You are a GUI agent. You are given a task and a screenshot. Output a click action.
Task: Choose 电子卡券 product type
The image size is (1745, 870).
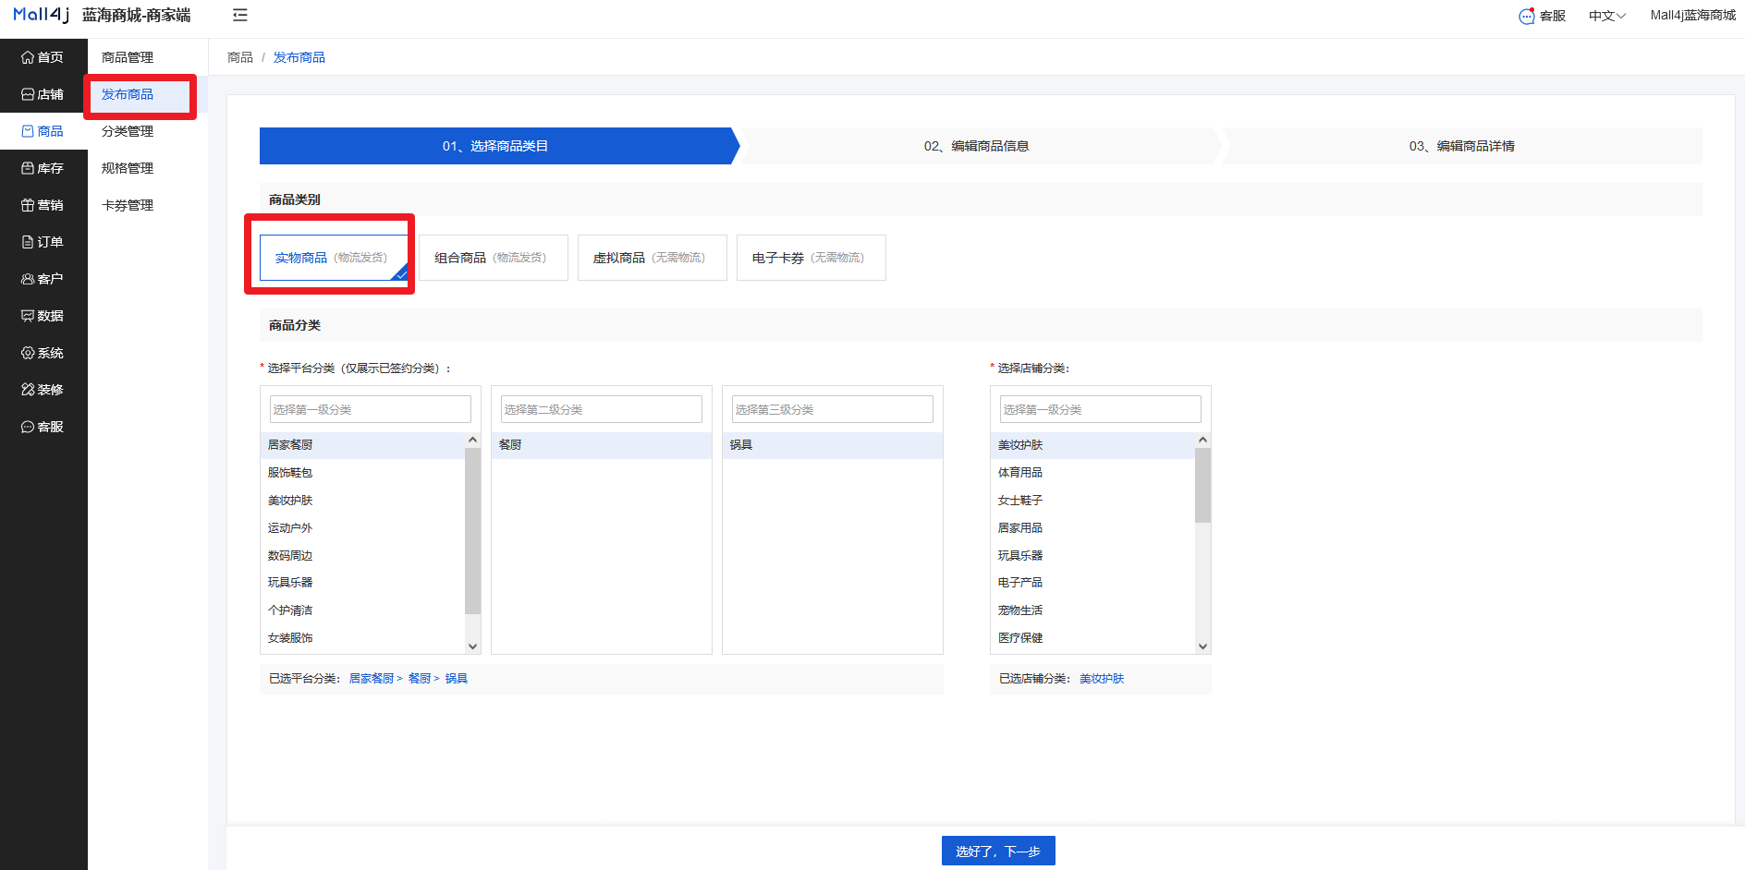point(811,258)
